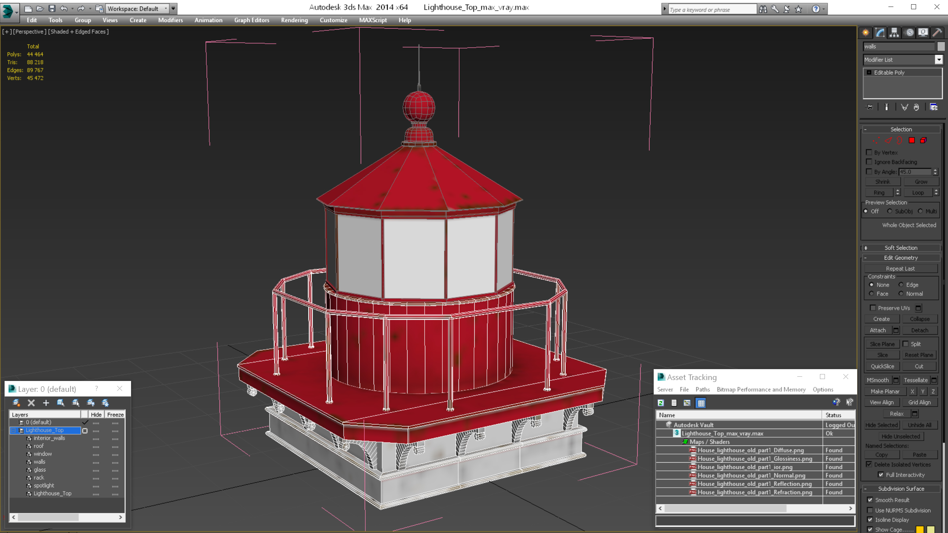Click the Undo arrow icon
The image size is (948, 533).
pos(64,8)
